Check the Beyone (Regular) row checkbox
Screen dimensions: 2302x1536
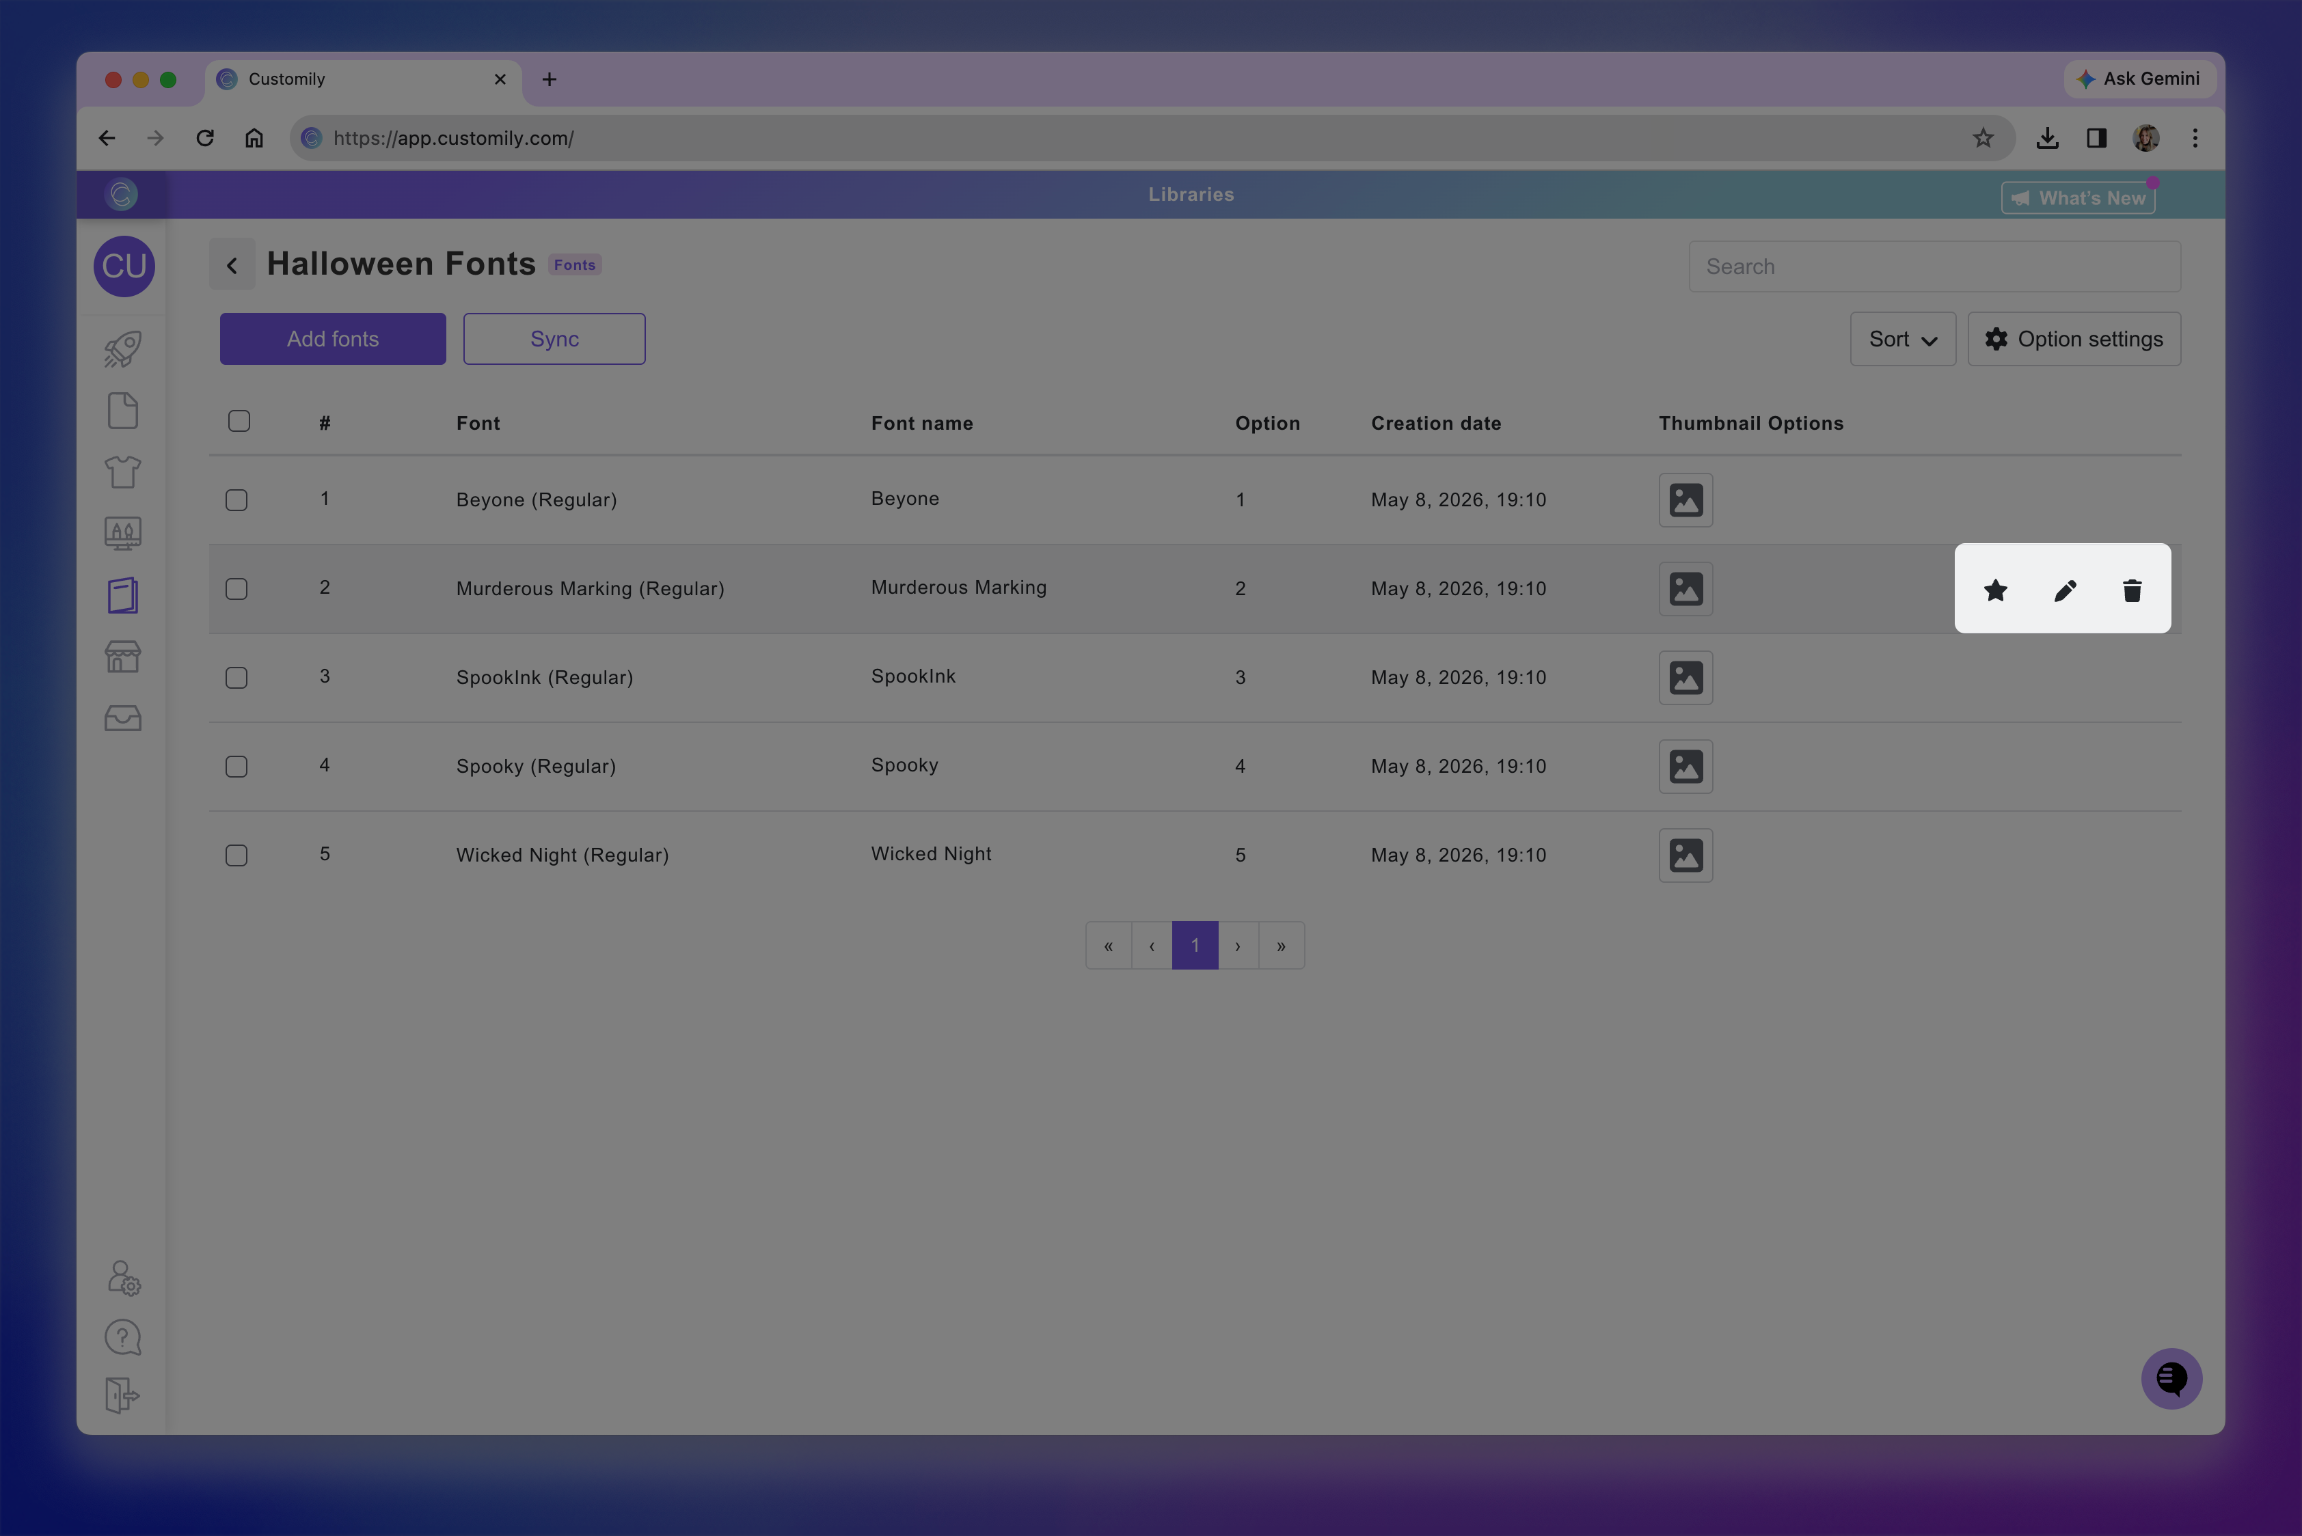coord(236,501)
